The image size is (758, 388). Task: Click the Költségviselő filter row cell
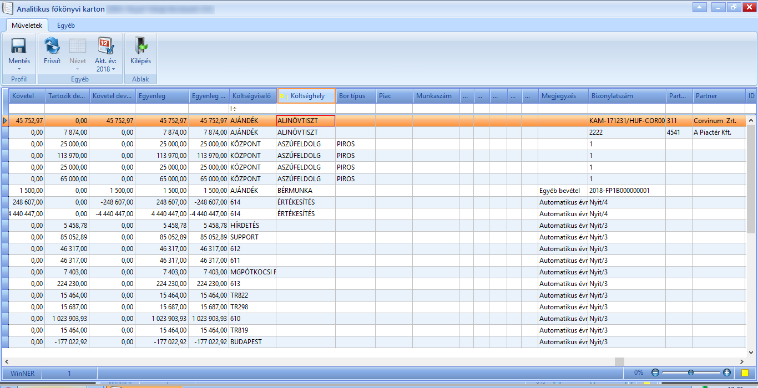click(x=253, y=109)
